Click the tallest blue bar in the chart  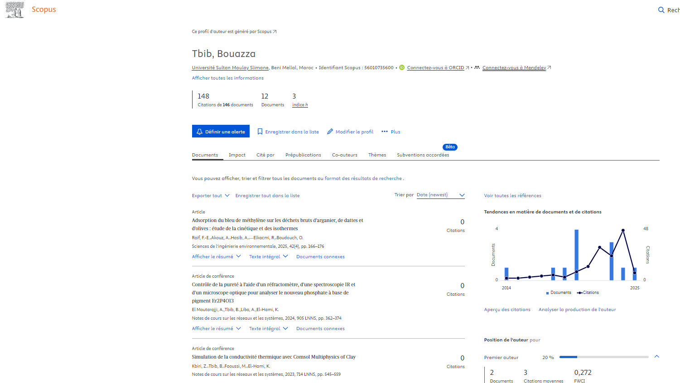click(x=576, y=255)
